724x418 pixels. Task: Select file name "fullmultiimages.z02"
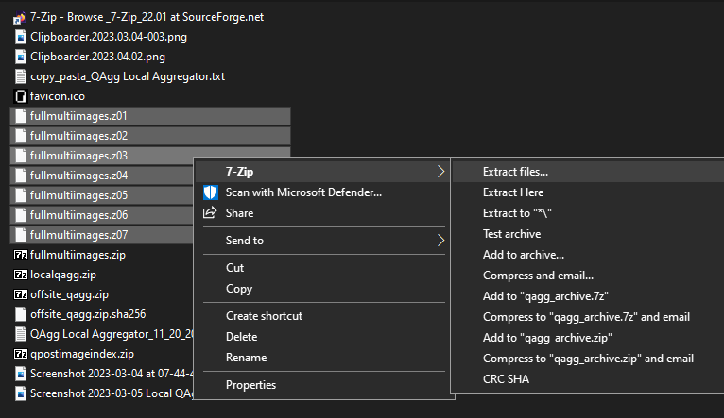(78, 136)
